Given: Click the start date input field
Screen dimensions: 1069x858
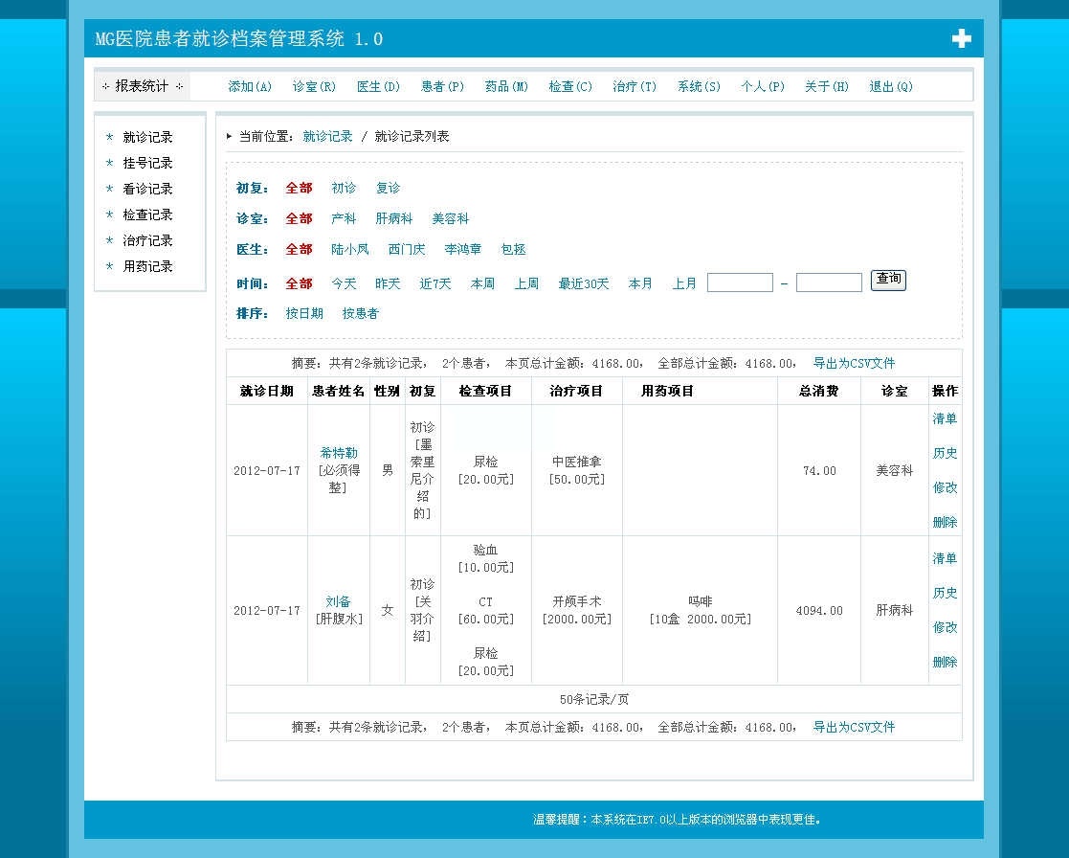Looking at the screenshot, I should click(x=740, y=282).
